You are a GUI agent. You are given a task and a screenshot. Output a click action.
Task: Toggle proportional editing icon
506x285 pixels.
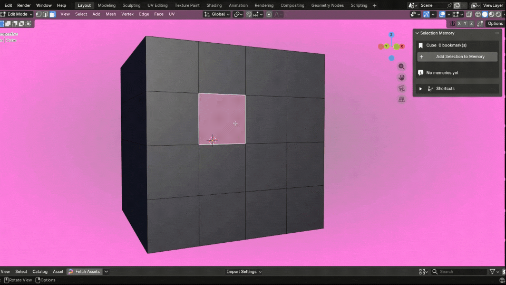click(269, 14)
